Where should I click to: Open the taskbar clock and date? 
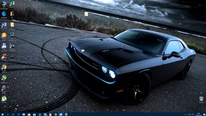[x=198, y=114]
